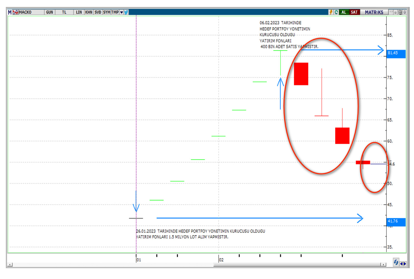
Task: Click the 35 price axis label
Action: coord(390,247)
